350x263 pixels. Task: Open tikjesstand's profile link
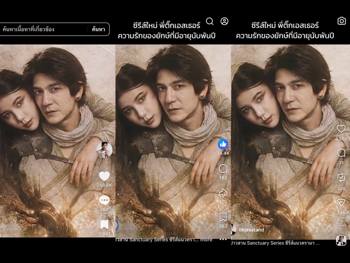[251, 230]
